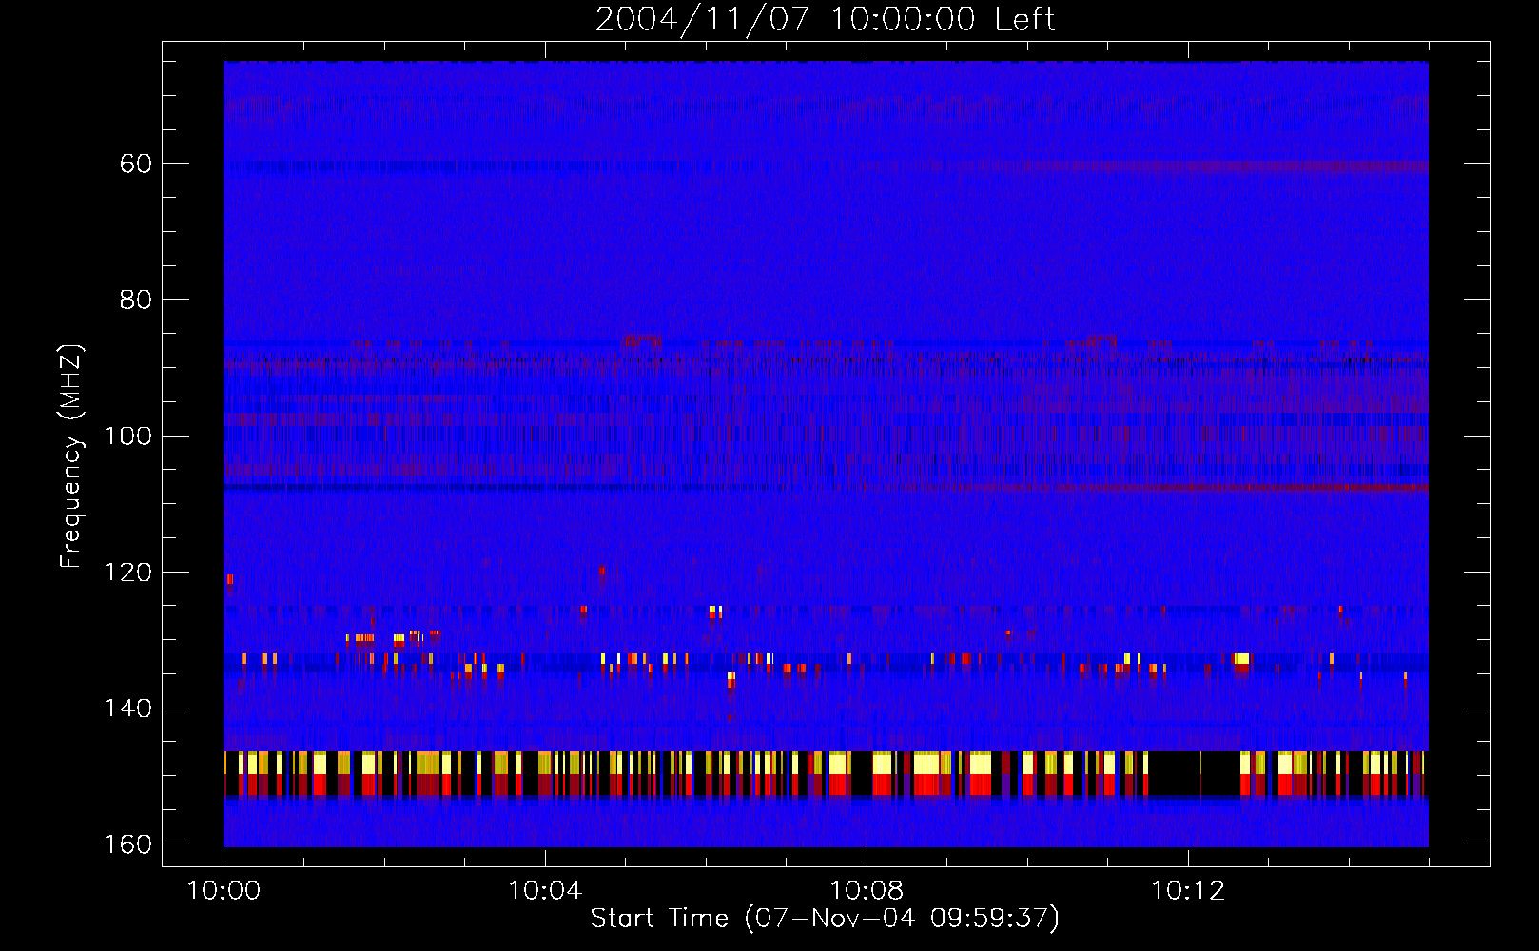
Task: Select the "60" frequency tick label
Action: 136,164
